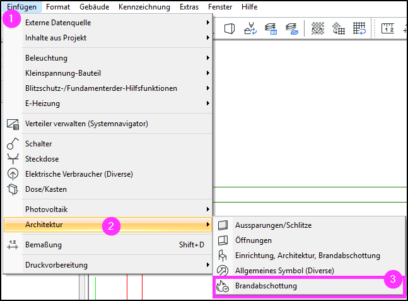The width and height of the screenshot is (408, 301).
Task: Select the Kleinspannung-Bauteil entry text
Action: pos(63,73)
